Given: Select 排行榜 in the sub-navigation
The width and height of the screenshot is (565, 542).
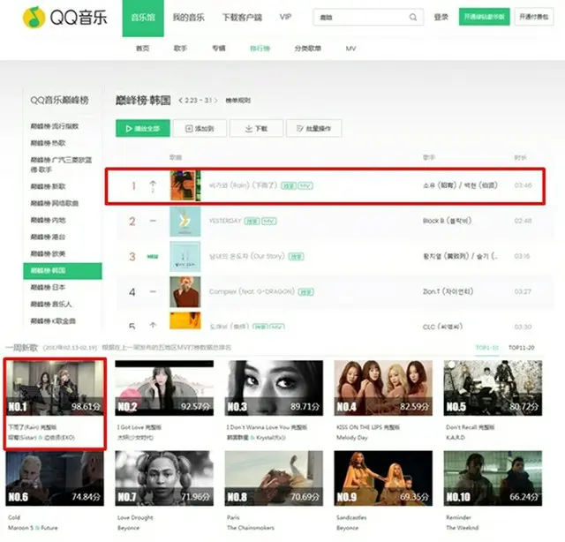Looking at the screenshot, I should point(260,49).
